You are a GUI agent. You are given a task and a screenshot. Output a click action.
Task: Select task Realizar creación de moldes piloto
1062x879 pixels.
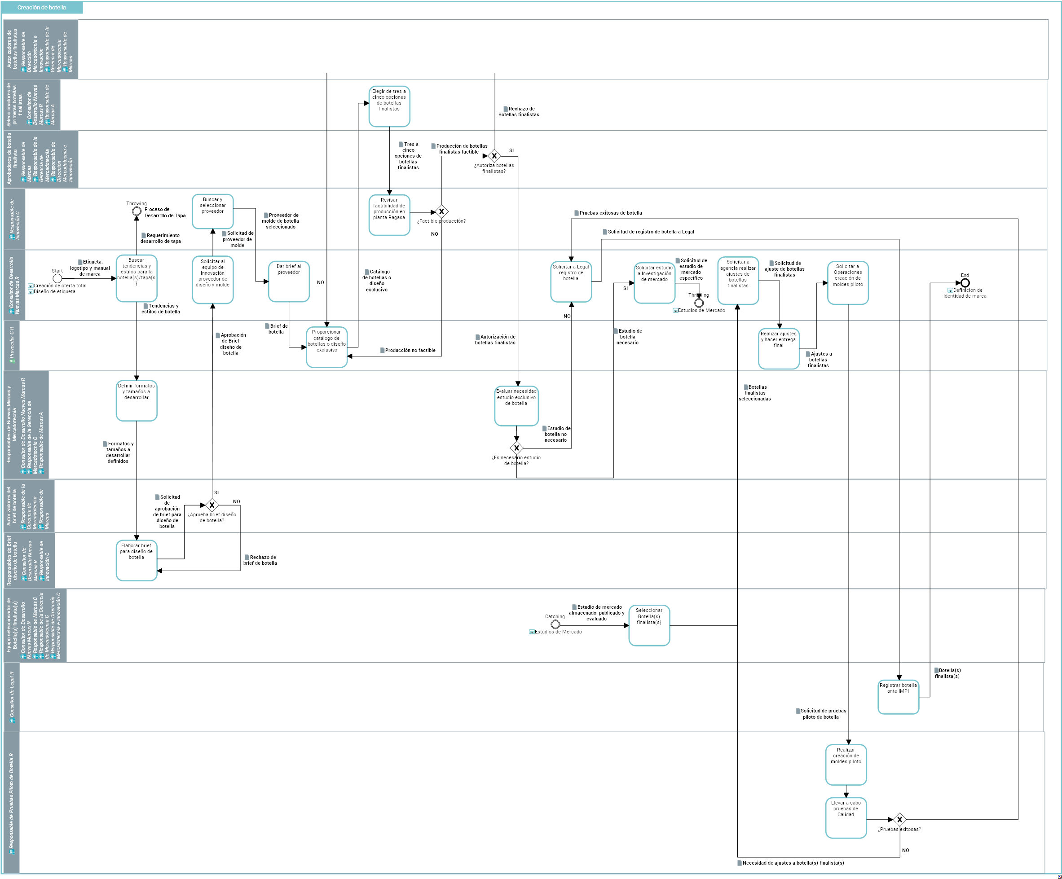[846, 764]
